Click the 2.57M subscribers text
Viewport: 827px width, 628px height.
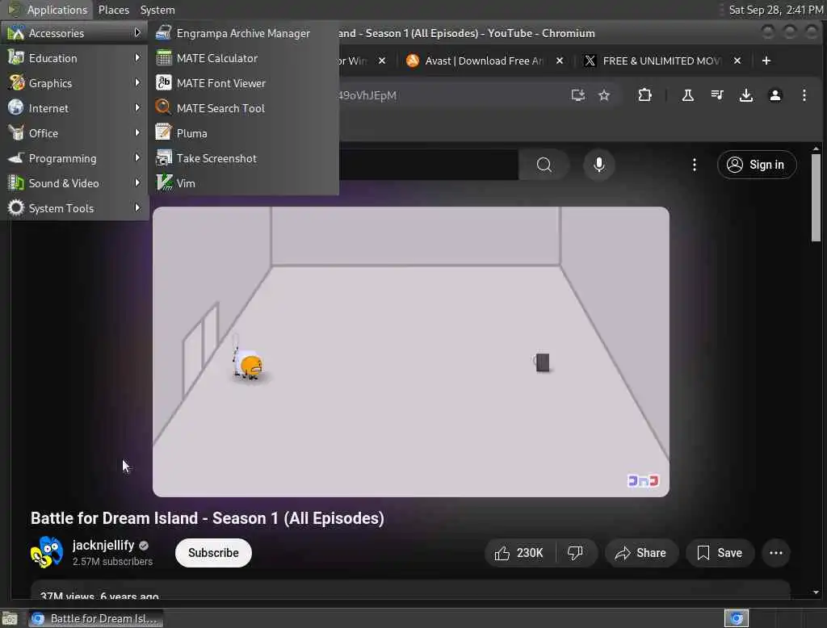[x=112, y=562]
